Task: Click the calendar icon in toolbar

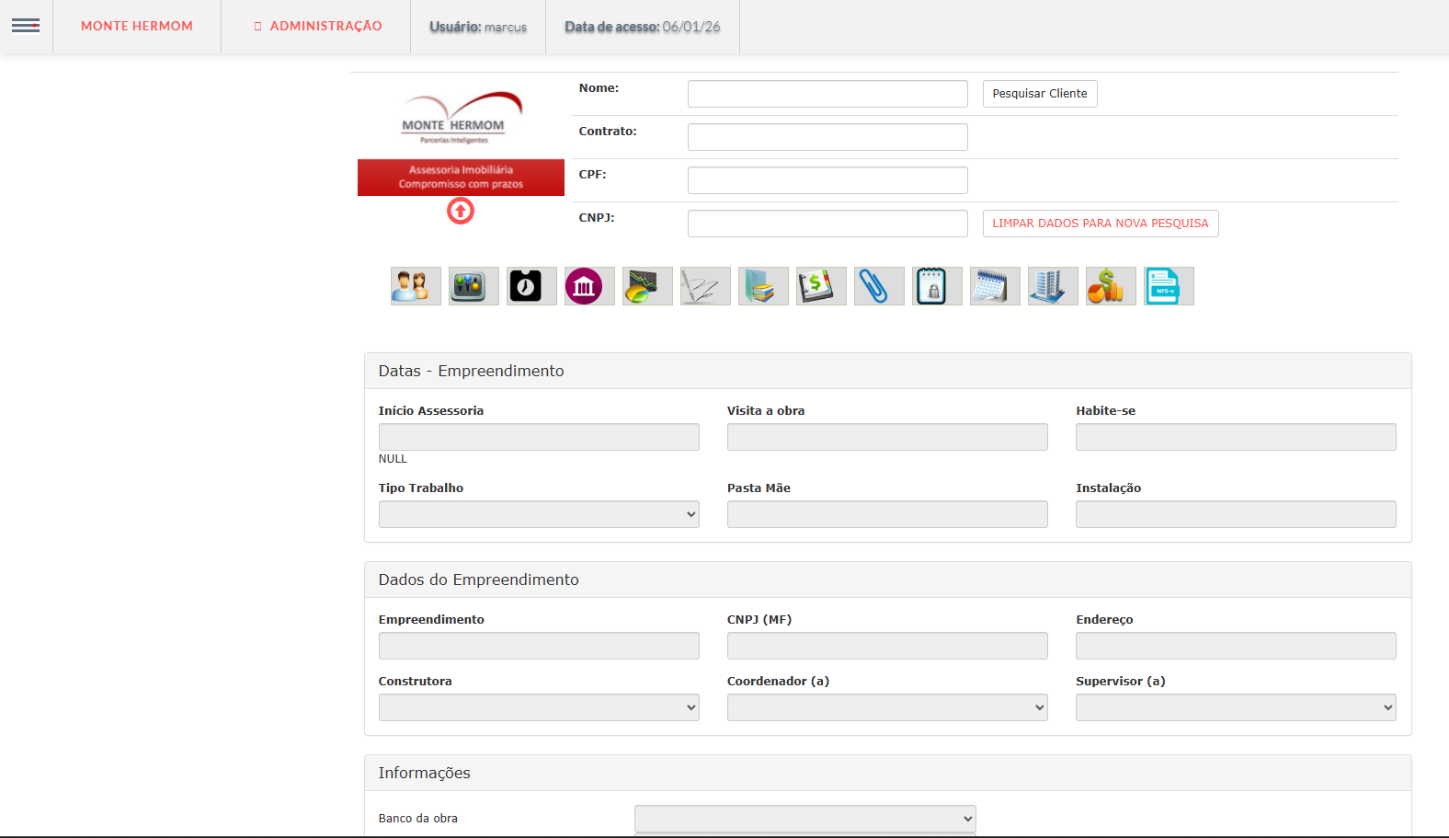Action: [994, 286]
